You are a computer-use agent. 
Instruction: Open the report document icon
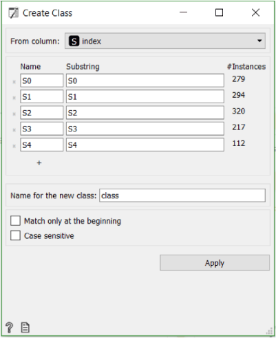click(25, 328)
